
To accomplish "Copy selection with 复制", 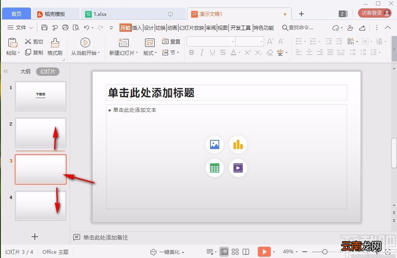I will pos(34,52).
